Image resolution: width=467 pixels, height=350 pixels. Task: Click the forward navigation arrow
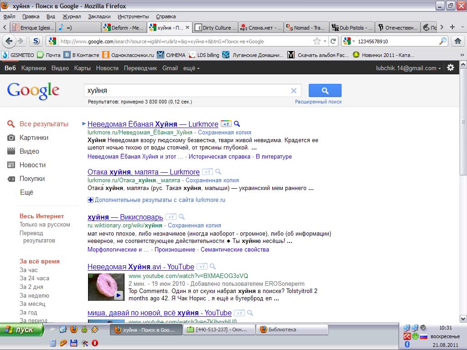pyautogui.click(x=21, y=41)
